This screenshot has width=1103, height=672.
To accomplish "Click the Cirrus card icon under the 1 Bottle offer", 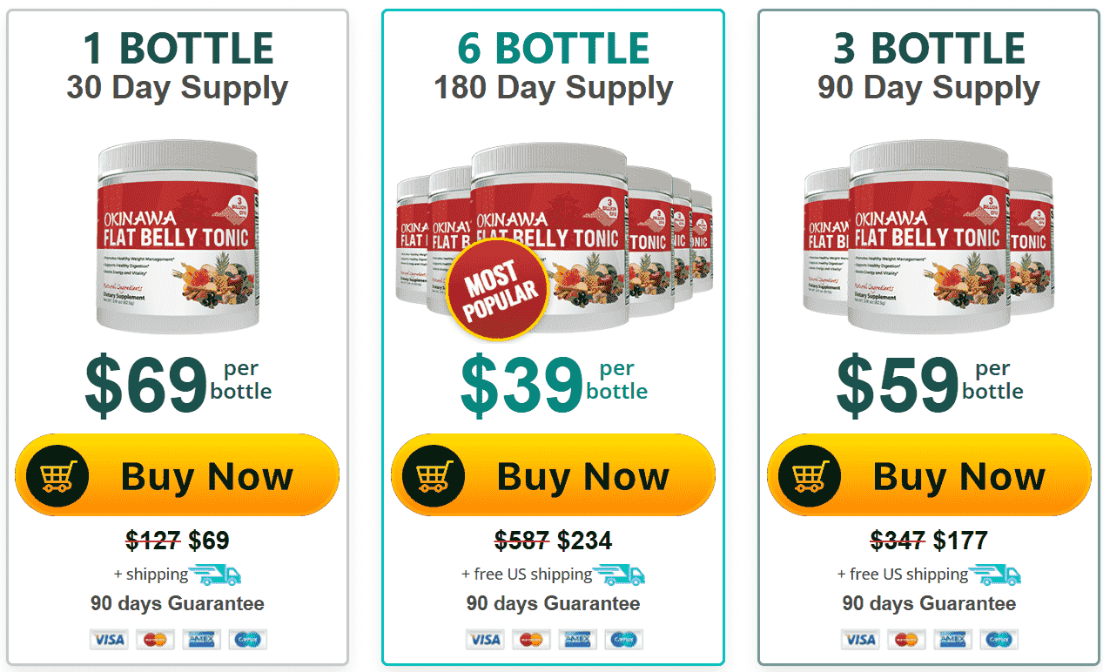I will coord(247,639).
